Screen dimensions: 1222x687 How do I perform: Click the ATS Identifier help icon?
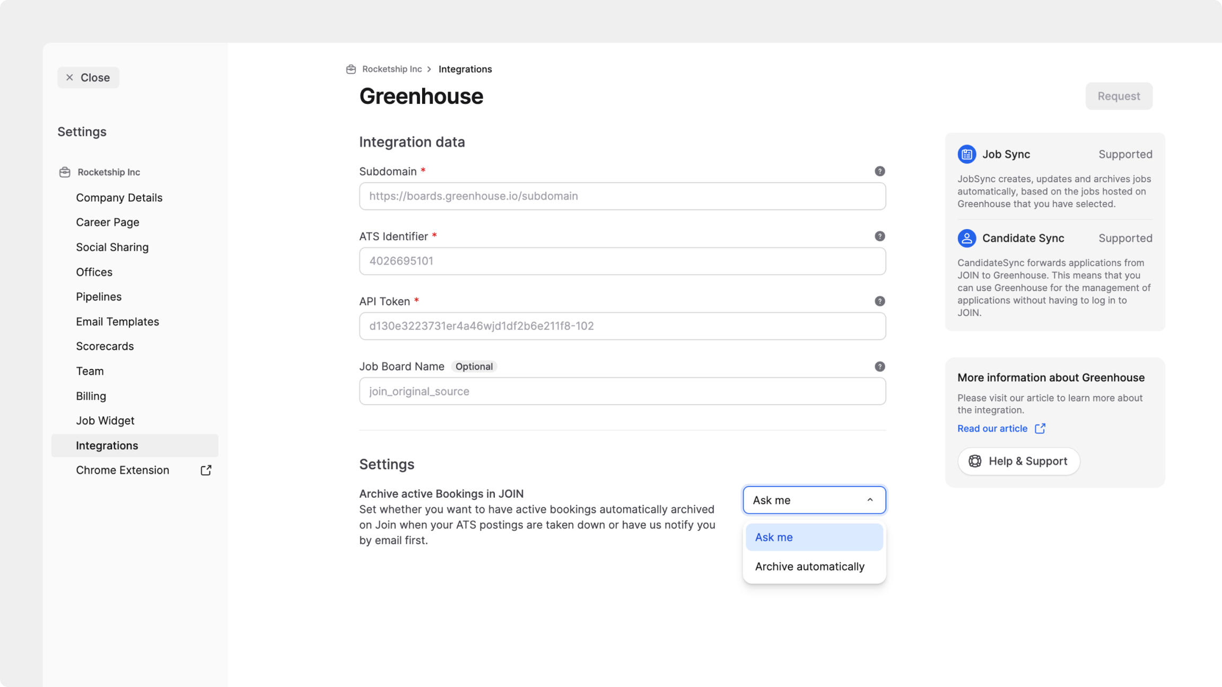tap(879, 236)
